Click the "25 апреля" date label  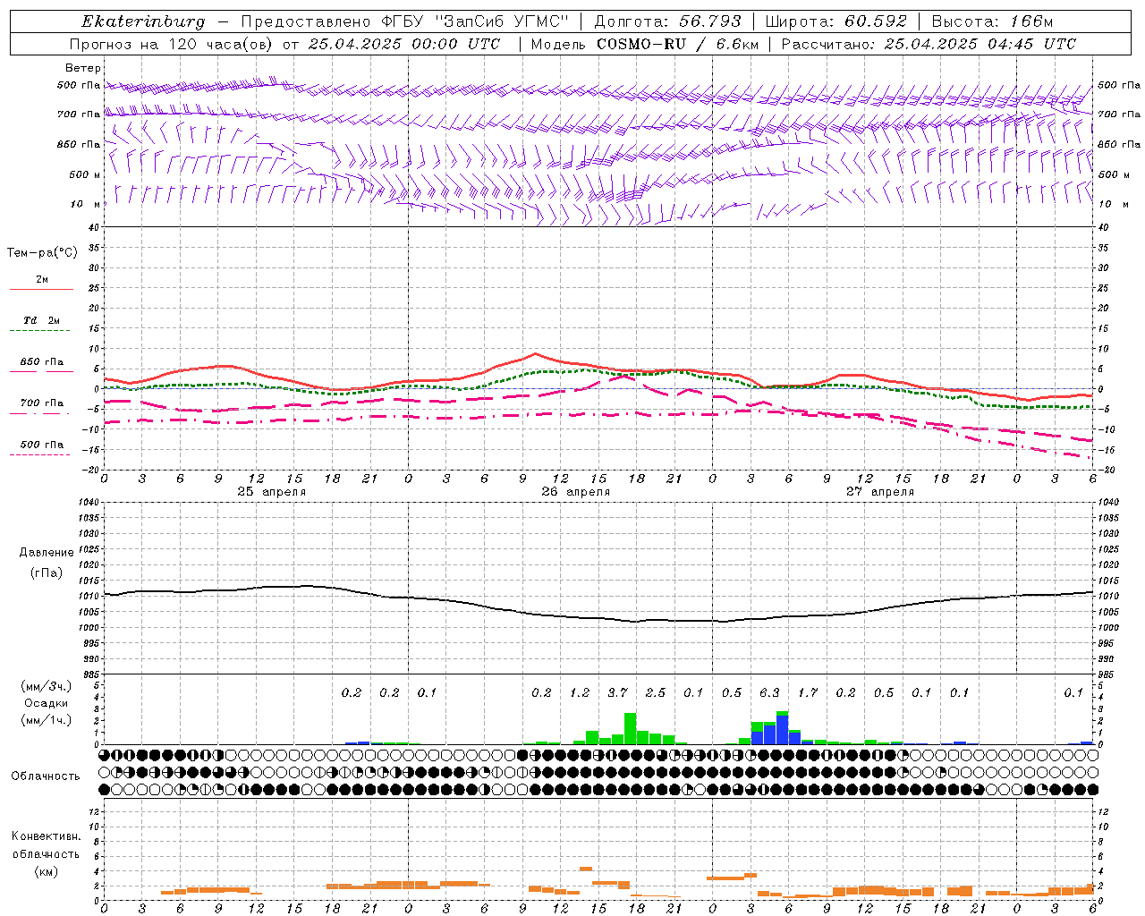coord(272,492)
